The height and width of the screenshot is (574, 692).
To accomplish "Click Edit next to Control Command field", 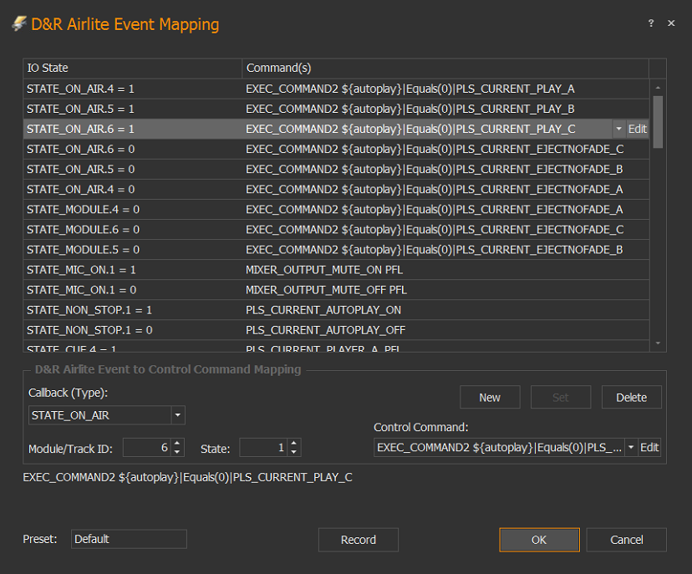I will [649, 447].
